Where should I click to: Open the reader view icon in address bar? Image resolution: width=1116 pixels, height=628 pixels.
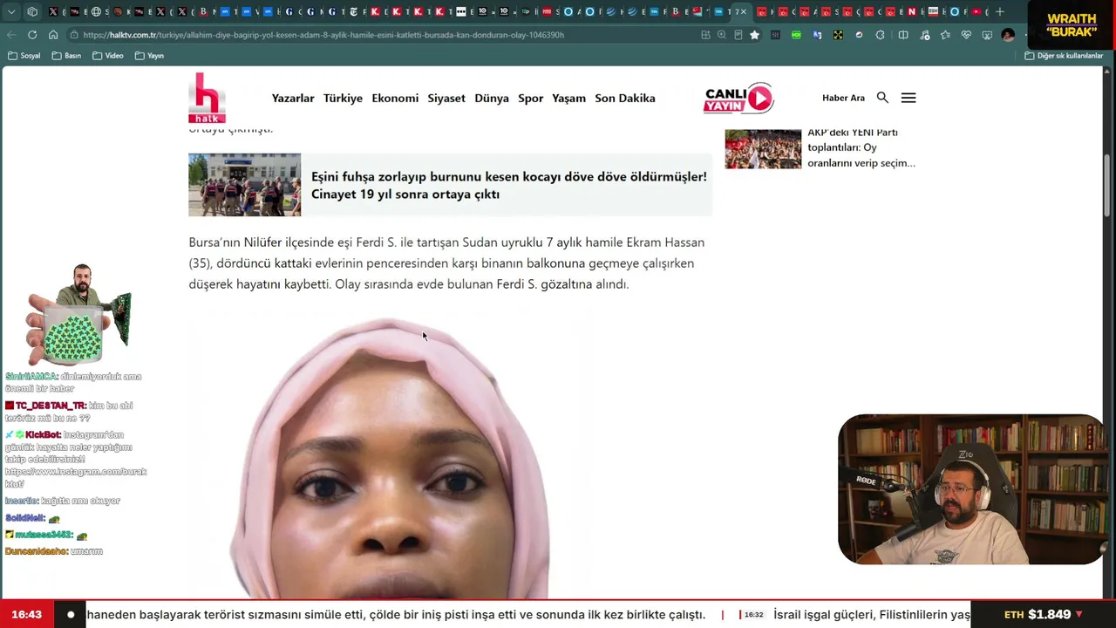738,35
